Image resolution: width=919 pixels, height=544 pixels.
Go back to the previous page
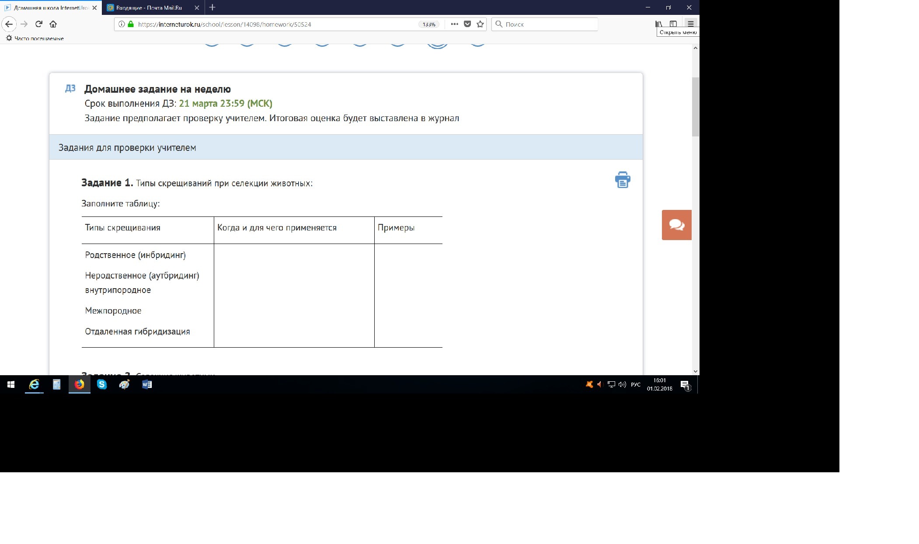(x=9, y=24)
